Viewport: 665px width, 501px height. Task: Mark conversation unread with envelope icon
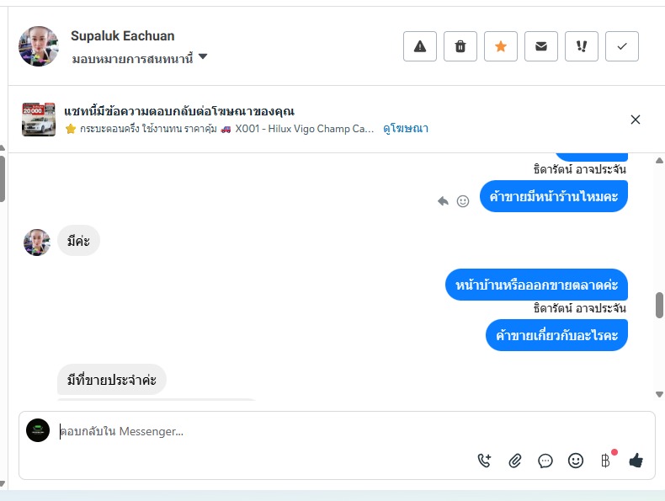541,46
